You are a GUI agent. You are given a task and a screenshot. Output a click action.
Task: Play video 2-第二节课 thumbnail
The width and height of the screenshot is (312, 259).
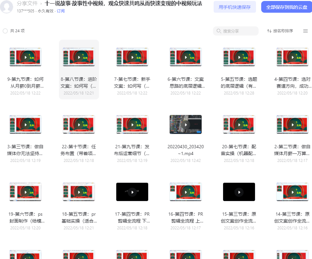coord(292,125)
